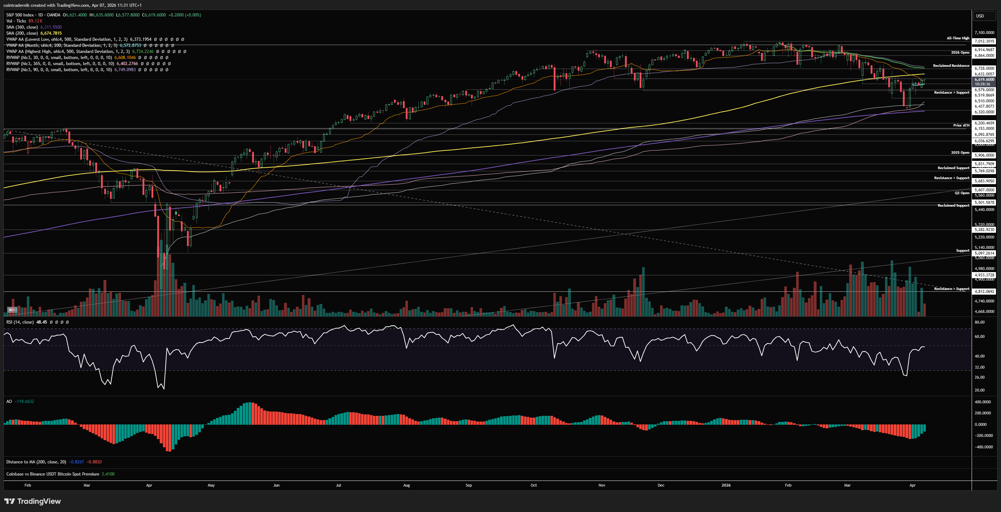Click the 2026 label on time axis
Image resolution: width=1001 pixels, height=512 pixels.
[726, 485]
